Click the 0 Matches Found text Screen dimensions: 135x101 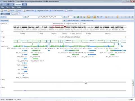point(87,20)
